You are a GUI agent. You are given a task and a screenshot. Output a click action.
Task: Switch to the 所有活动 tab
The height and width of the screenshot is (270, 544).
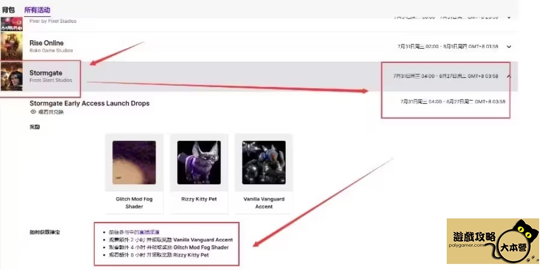tap(37, 10)
